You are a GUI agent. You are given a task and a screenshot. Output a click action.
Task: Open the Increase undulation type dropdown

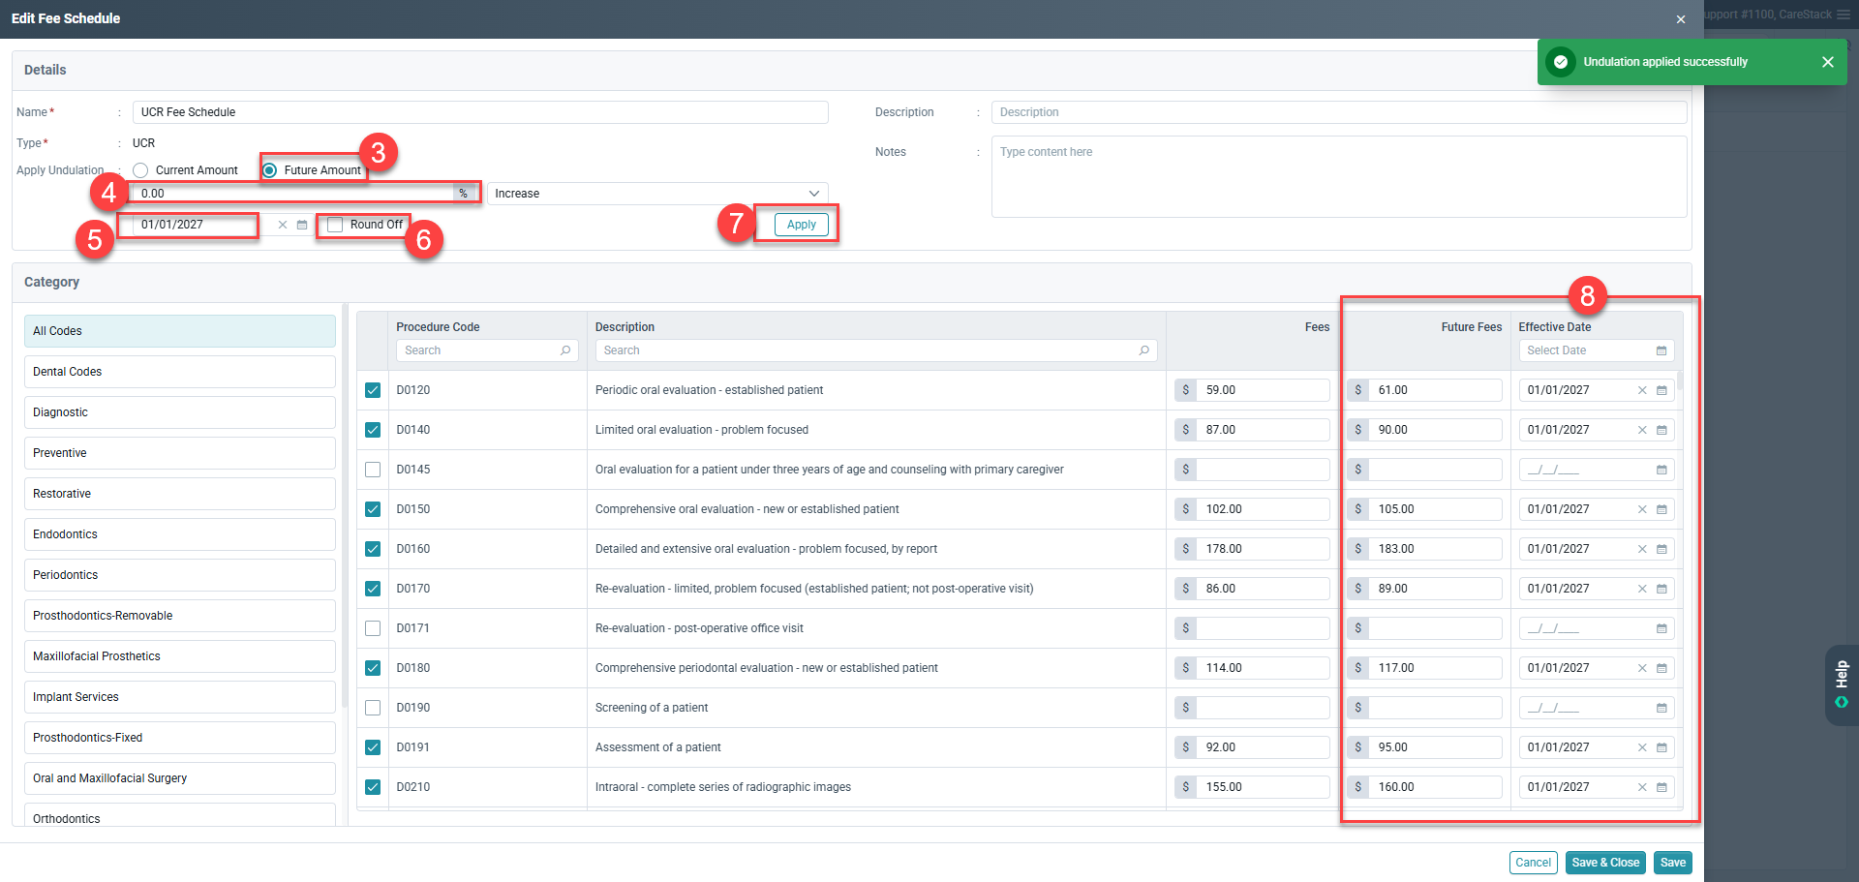(657, 194)
